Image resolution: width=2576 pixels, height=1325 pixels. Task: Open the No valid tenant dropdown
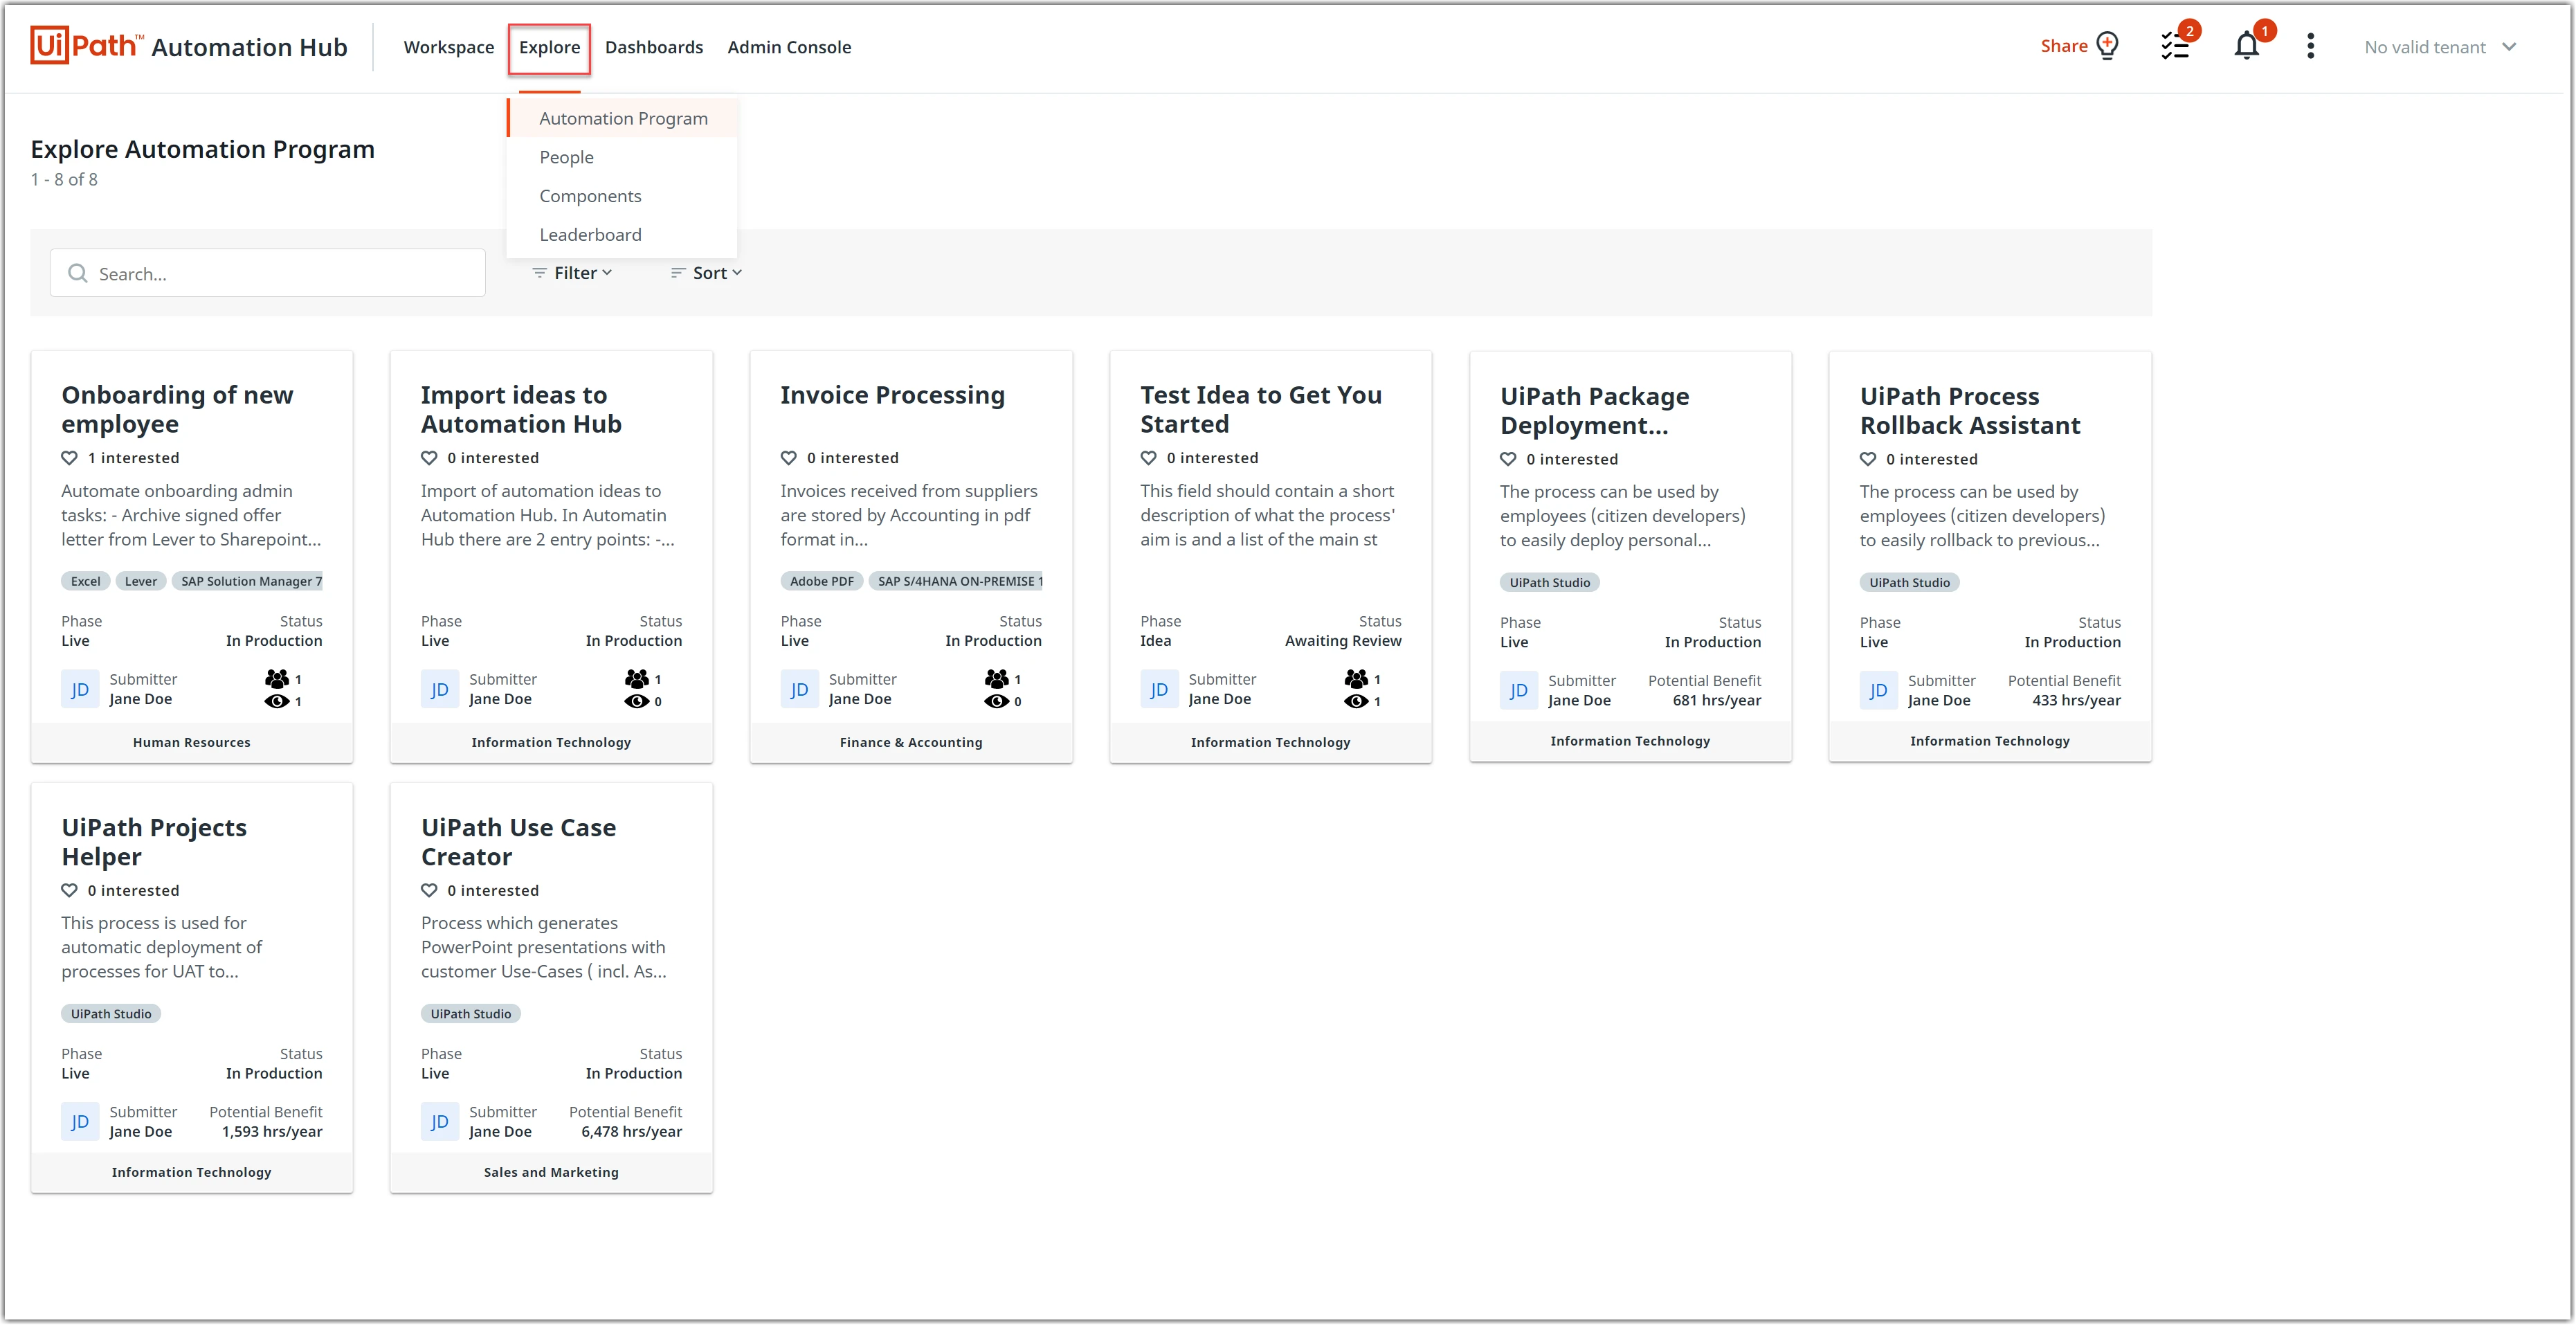tap(2439, 47)
